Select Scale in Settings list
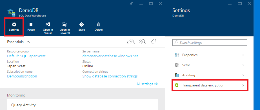The width and height of the screenshot is (260, 110). [210, 65]
